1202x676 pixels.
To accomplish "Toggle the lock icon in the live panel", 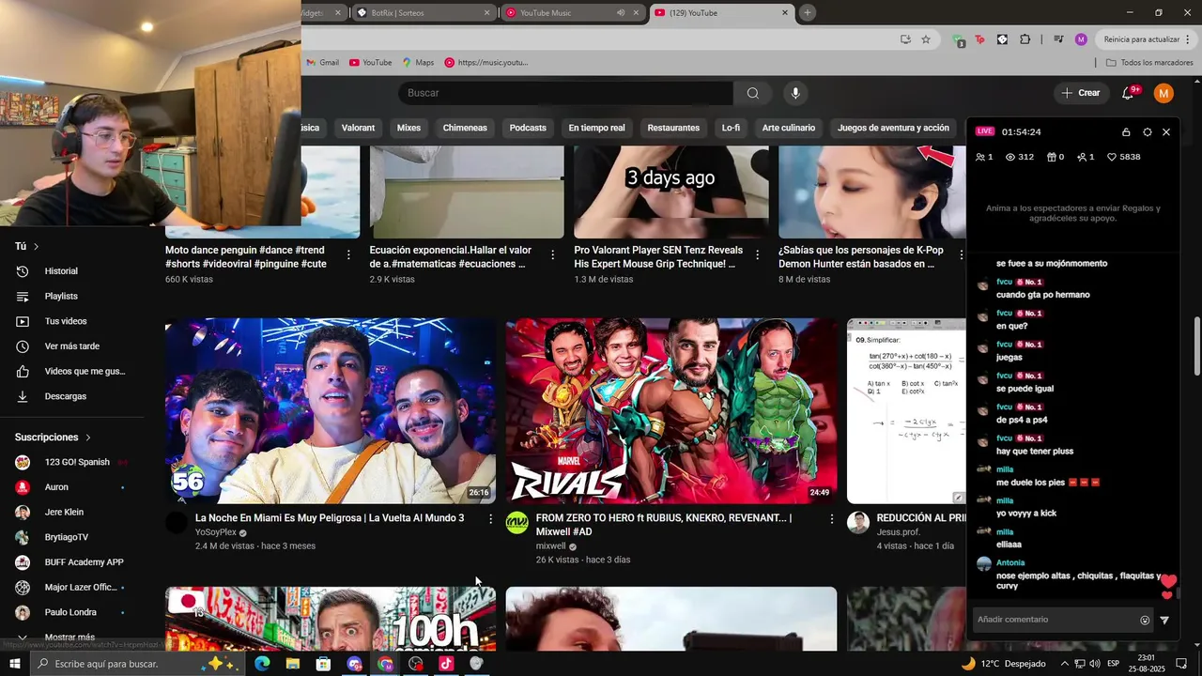I will [1126, 132].
